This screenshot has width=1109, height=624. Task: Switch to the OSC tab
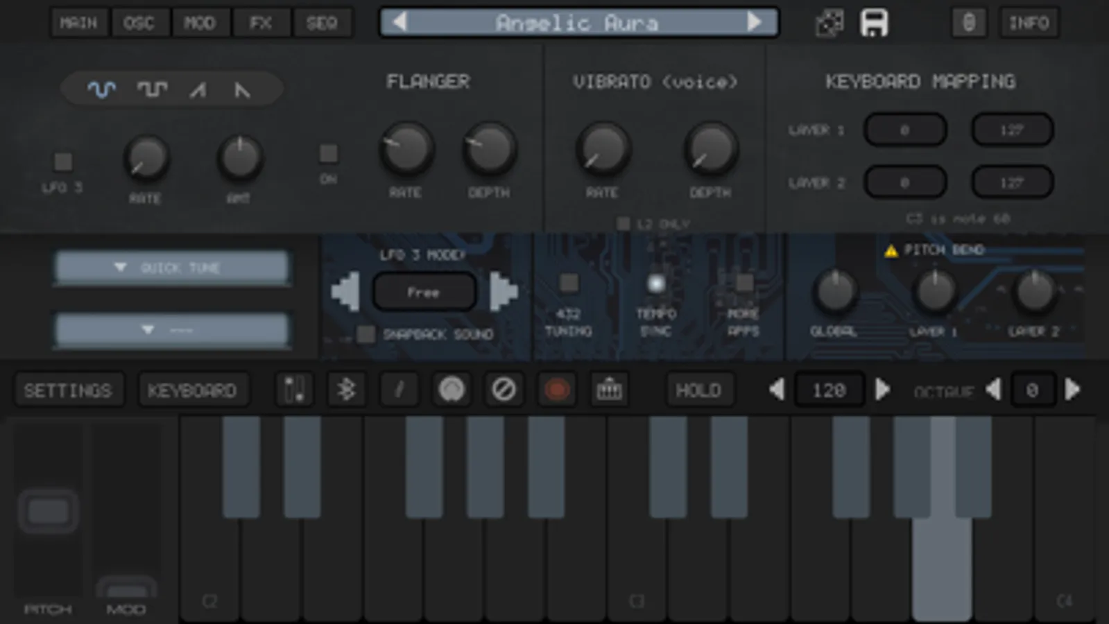(139, 23)
